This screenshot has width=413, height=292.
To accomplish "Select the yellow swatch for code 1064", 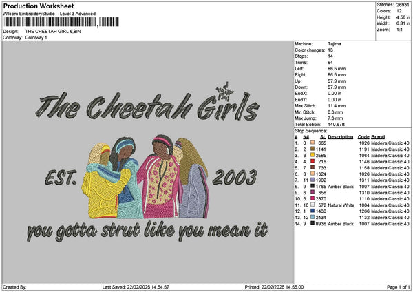I will (312, 155).
